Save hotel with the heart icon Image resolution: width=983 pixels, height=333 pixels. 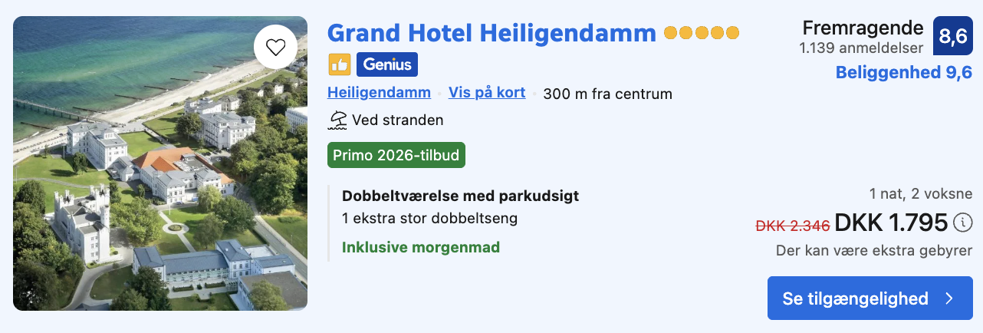(275, 48)
